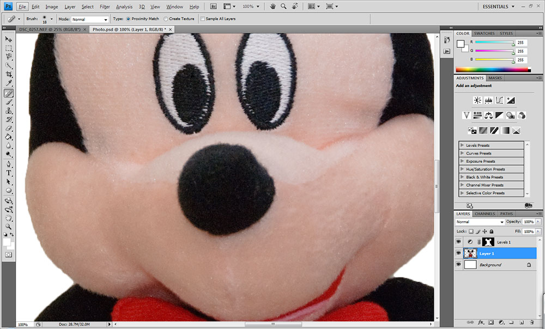Select the Pen tool
Screen dimensions: 545x329
[9, 164]
